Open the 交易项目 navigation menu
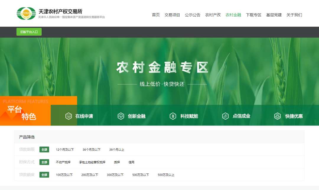319x190 pixels. [x=172, y=15]
